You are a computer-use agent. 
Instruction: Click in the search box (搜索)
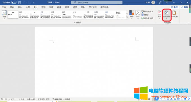[97, 3]
